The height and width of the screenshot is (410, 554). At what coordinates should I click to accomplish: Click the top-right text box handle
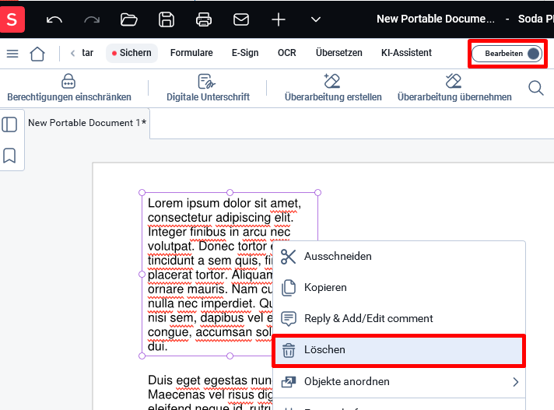tap(317, 192)
